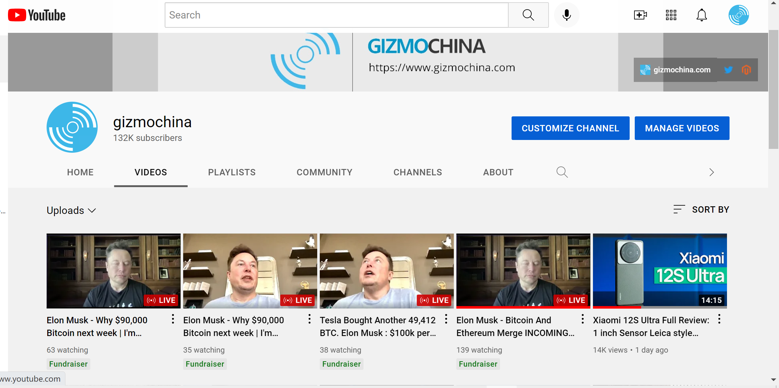The image size is (779, 388).
Task: Click the search magnifier button
Action: pos(528,15)
